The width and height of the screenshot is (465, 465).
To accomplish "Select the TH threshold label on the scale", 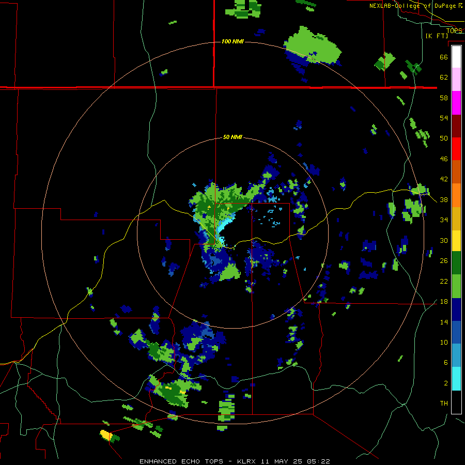I will click(444, 404).
